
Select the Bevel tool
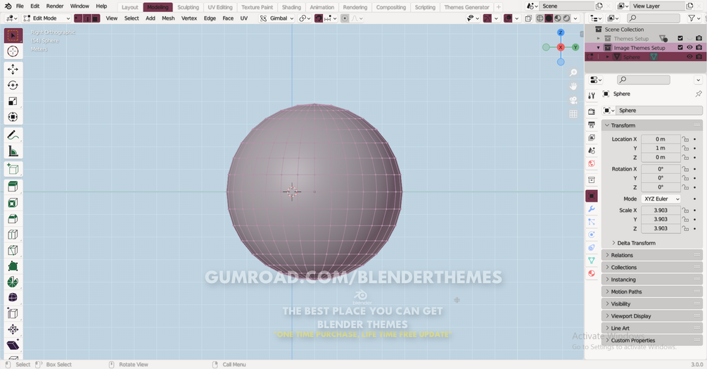[x=13, y=219]
